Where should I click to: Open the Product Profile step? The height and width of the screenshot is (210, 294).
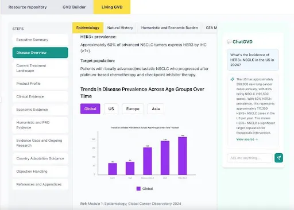[40, 84]
